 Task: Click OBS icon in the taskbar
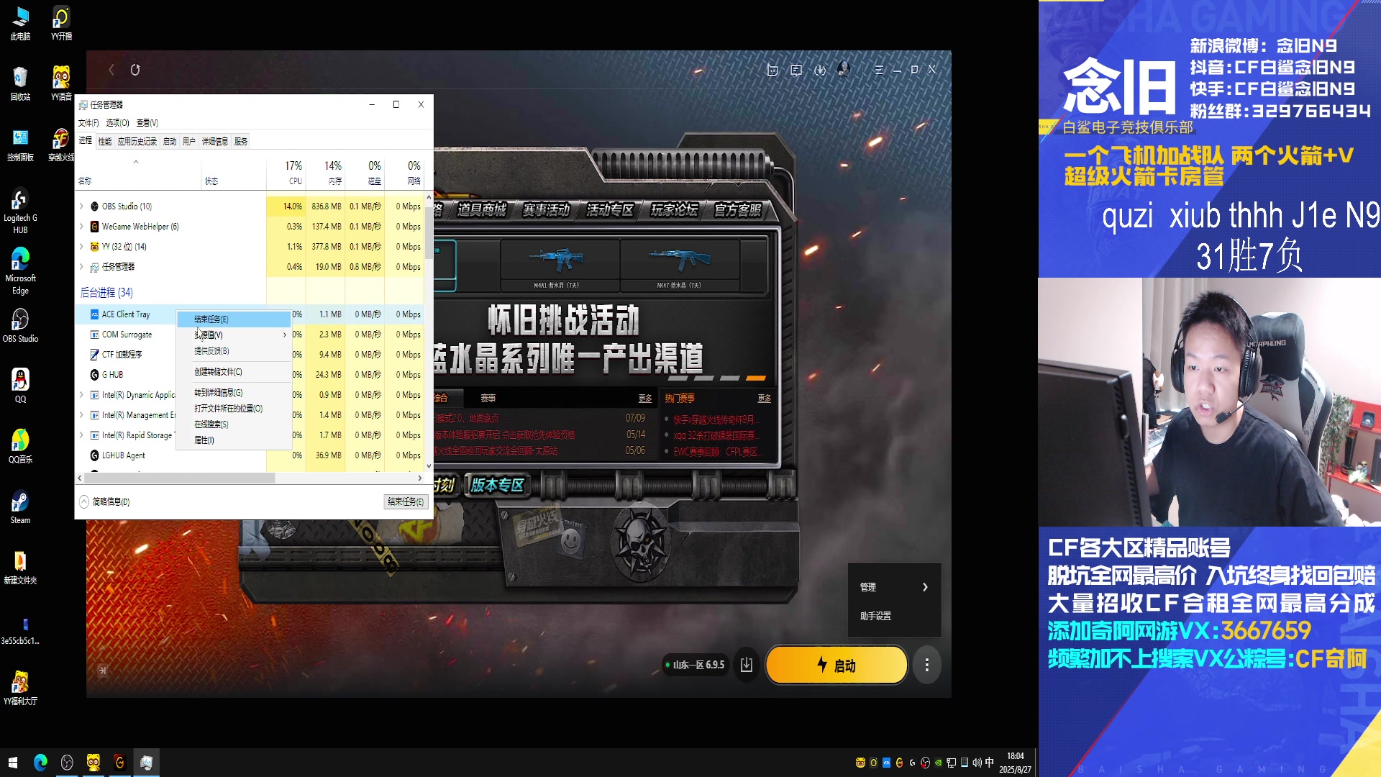[67, 763]
